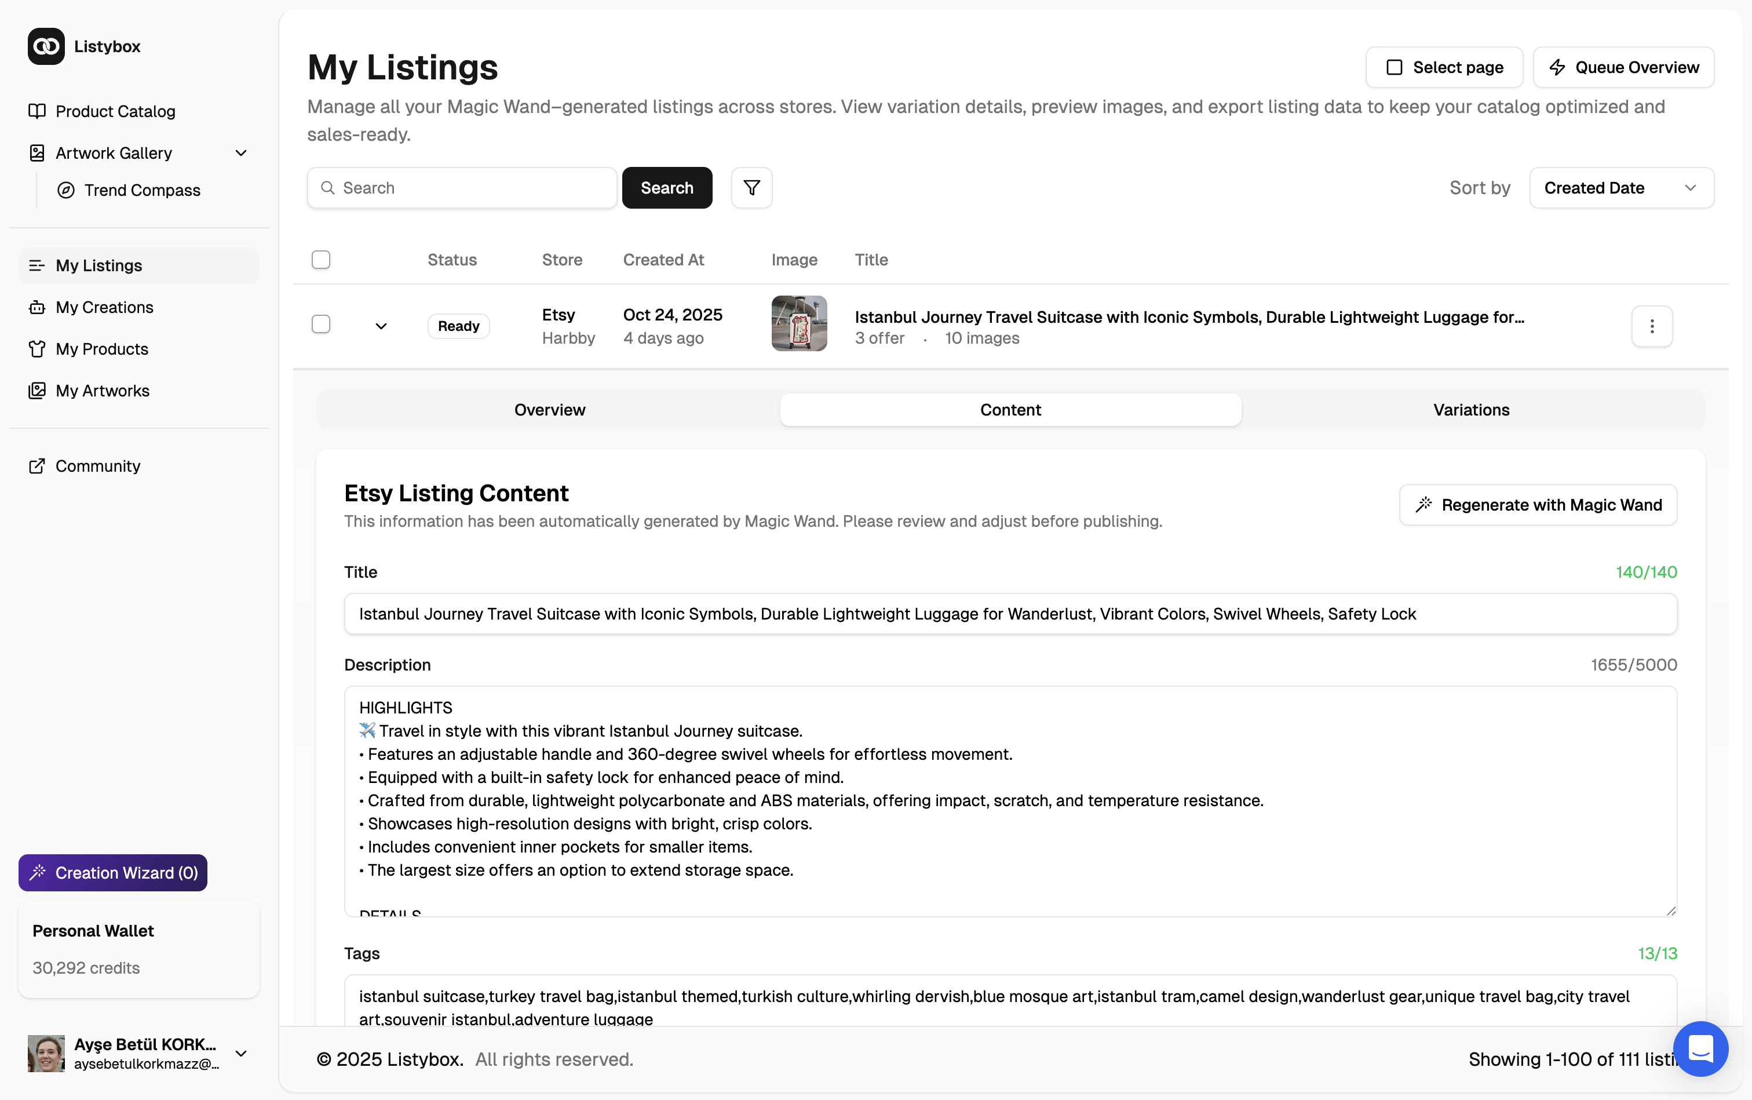Open Community external link

97,465
